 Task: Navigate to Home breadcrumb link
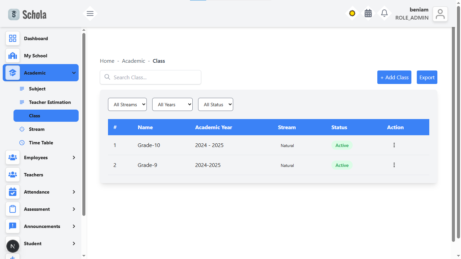(107, 61)
